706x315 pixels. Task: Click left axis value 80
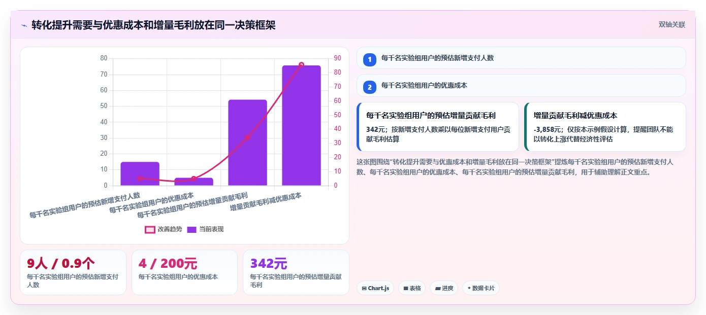pyautogui.click(x=104, y=58)
